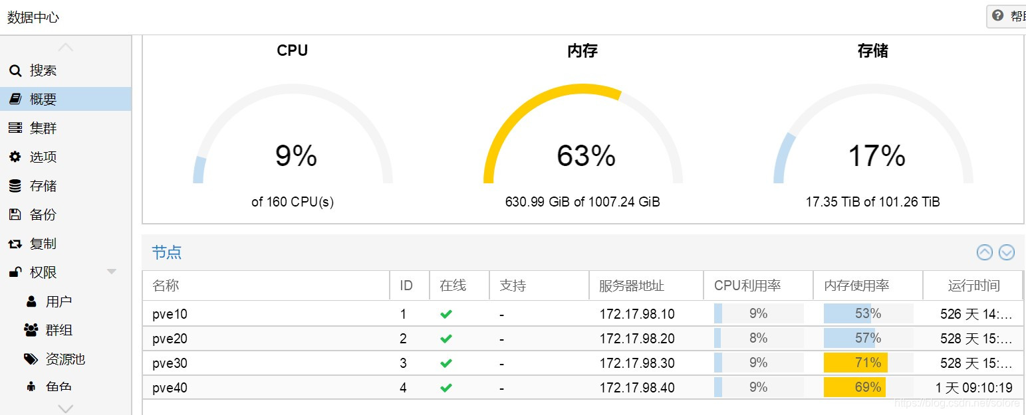Open the 权限 permissions menu item

pos(65,272)
